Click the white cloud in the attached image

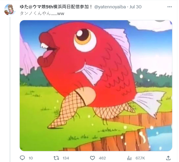coord(151,26)
